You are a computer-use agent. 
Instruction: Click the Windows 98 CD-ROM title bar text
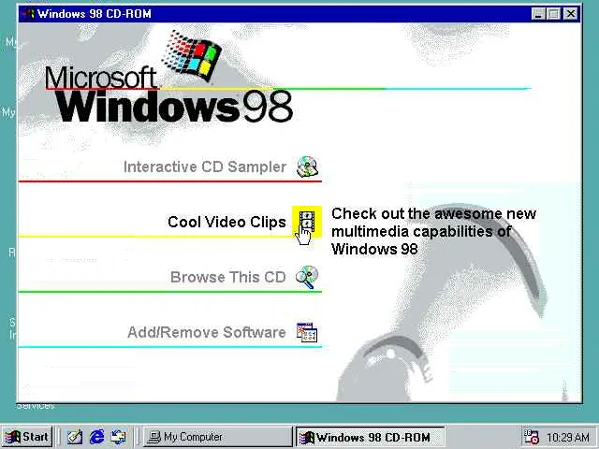click(x=94, y=14)
